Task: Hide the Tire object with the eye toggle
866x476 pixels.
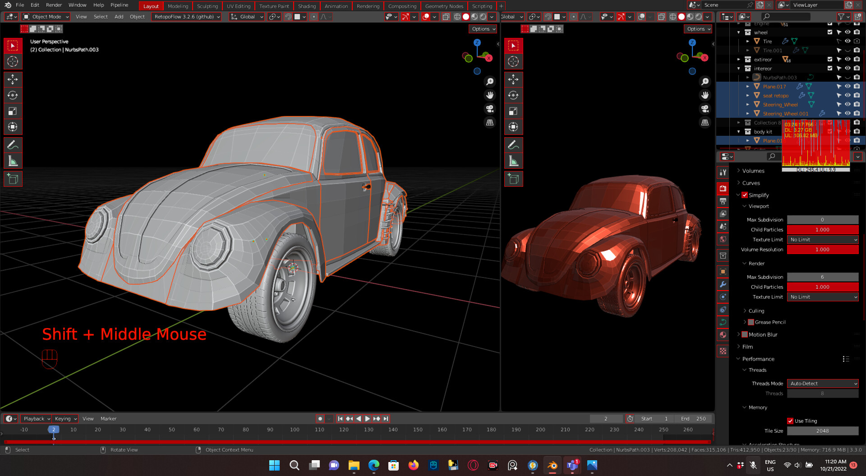Action: click(848, 41)
